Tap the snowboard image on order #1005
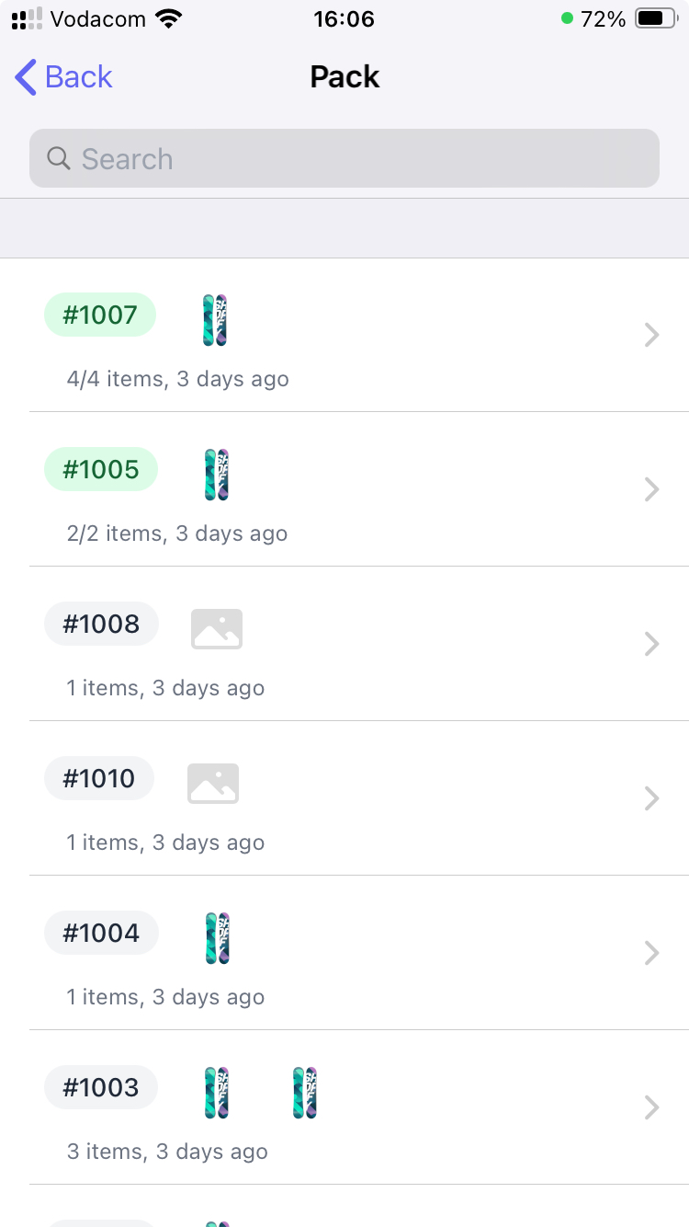Image resolution: width=689 pixels, height=1227 pixels. tap(216, 475)
